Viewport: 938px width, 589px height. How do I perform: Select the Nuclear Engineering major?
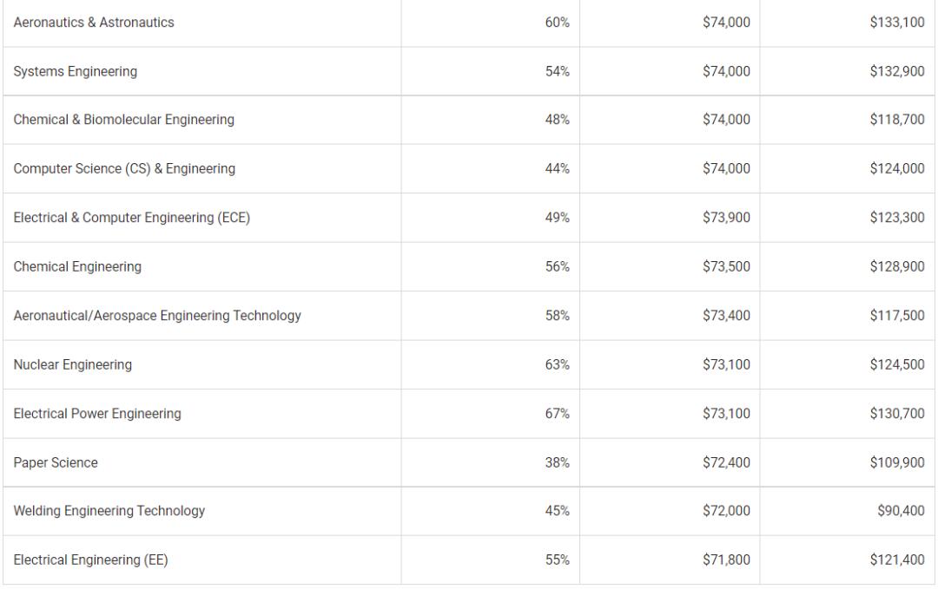pyautogui.click(x=73, y=365)
